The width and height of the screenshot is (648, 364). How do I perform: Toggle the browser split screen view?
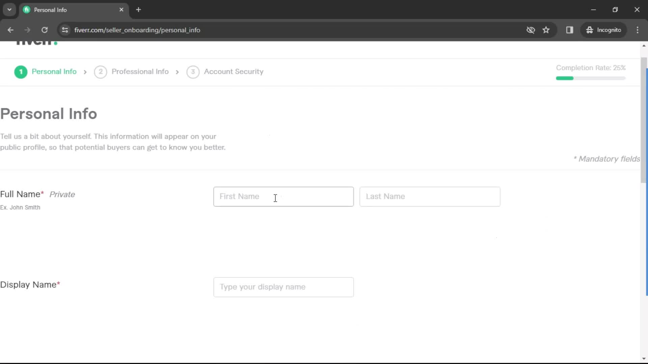570,30
